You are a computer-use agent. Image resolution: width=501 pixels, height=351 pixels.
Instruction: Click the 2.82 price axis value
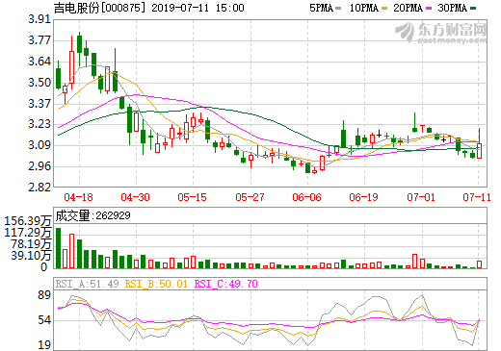[40, 187]
